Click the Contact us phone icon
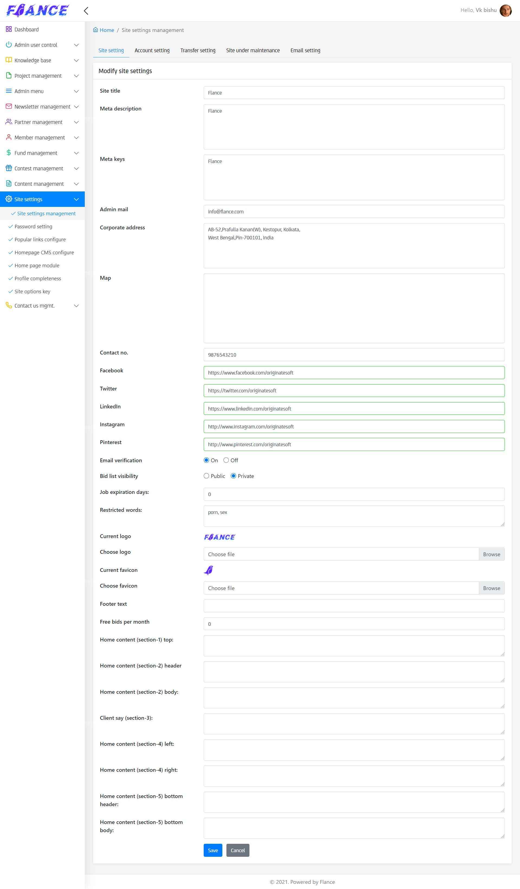 (x=9, y=305)
